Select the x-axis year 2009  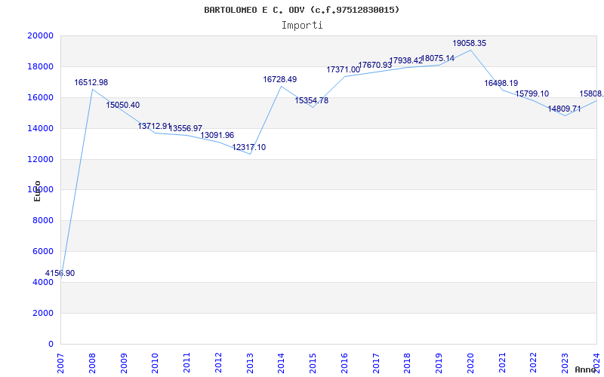click(x=124, y=363)
